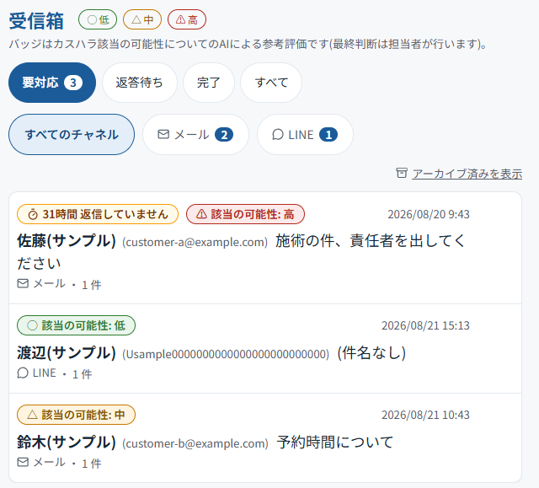This screenshot has height=488, width=539.
Task: Click the LINE count badge 1
Action: tap(328, 135)
